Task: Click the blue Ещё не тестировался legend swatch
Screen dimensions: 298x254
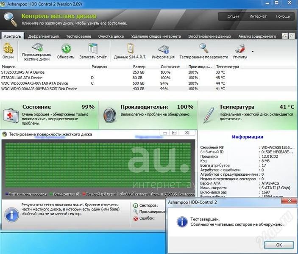Action: pos(7,194)
